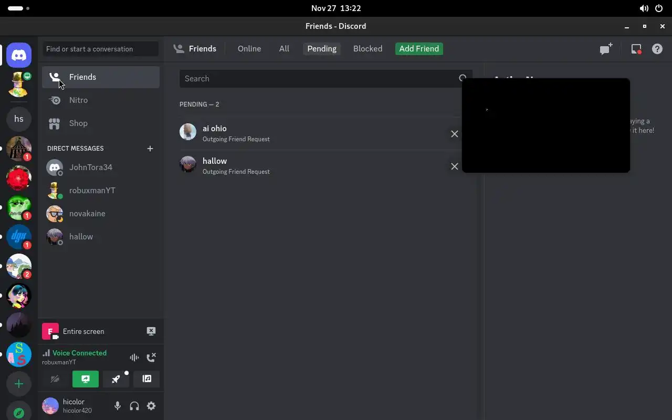
Task: Open the soundboard button
Action: click(146, 379)
